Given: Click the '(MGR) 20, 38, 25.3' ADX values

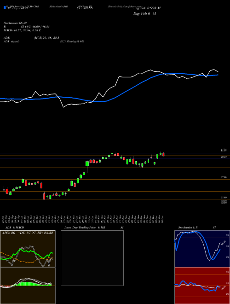Looking at the screenshot, I should pos(46,38).
